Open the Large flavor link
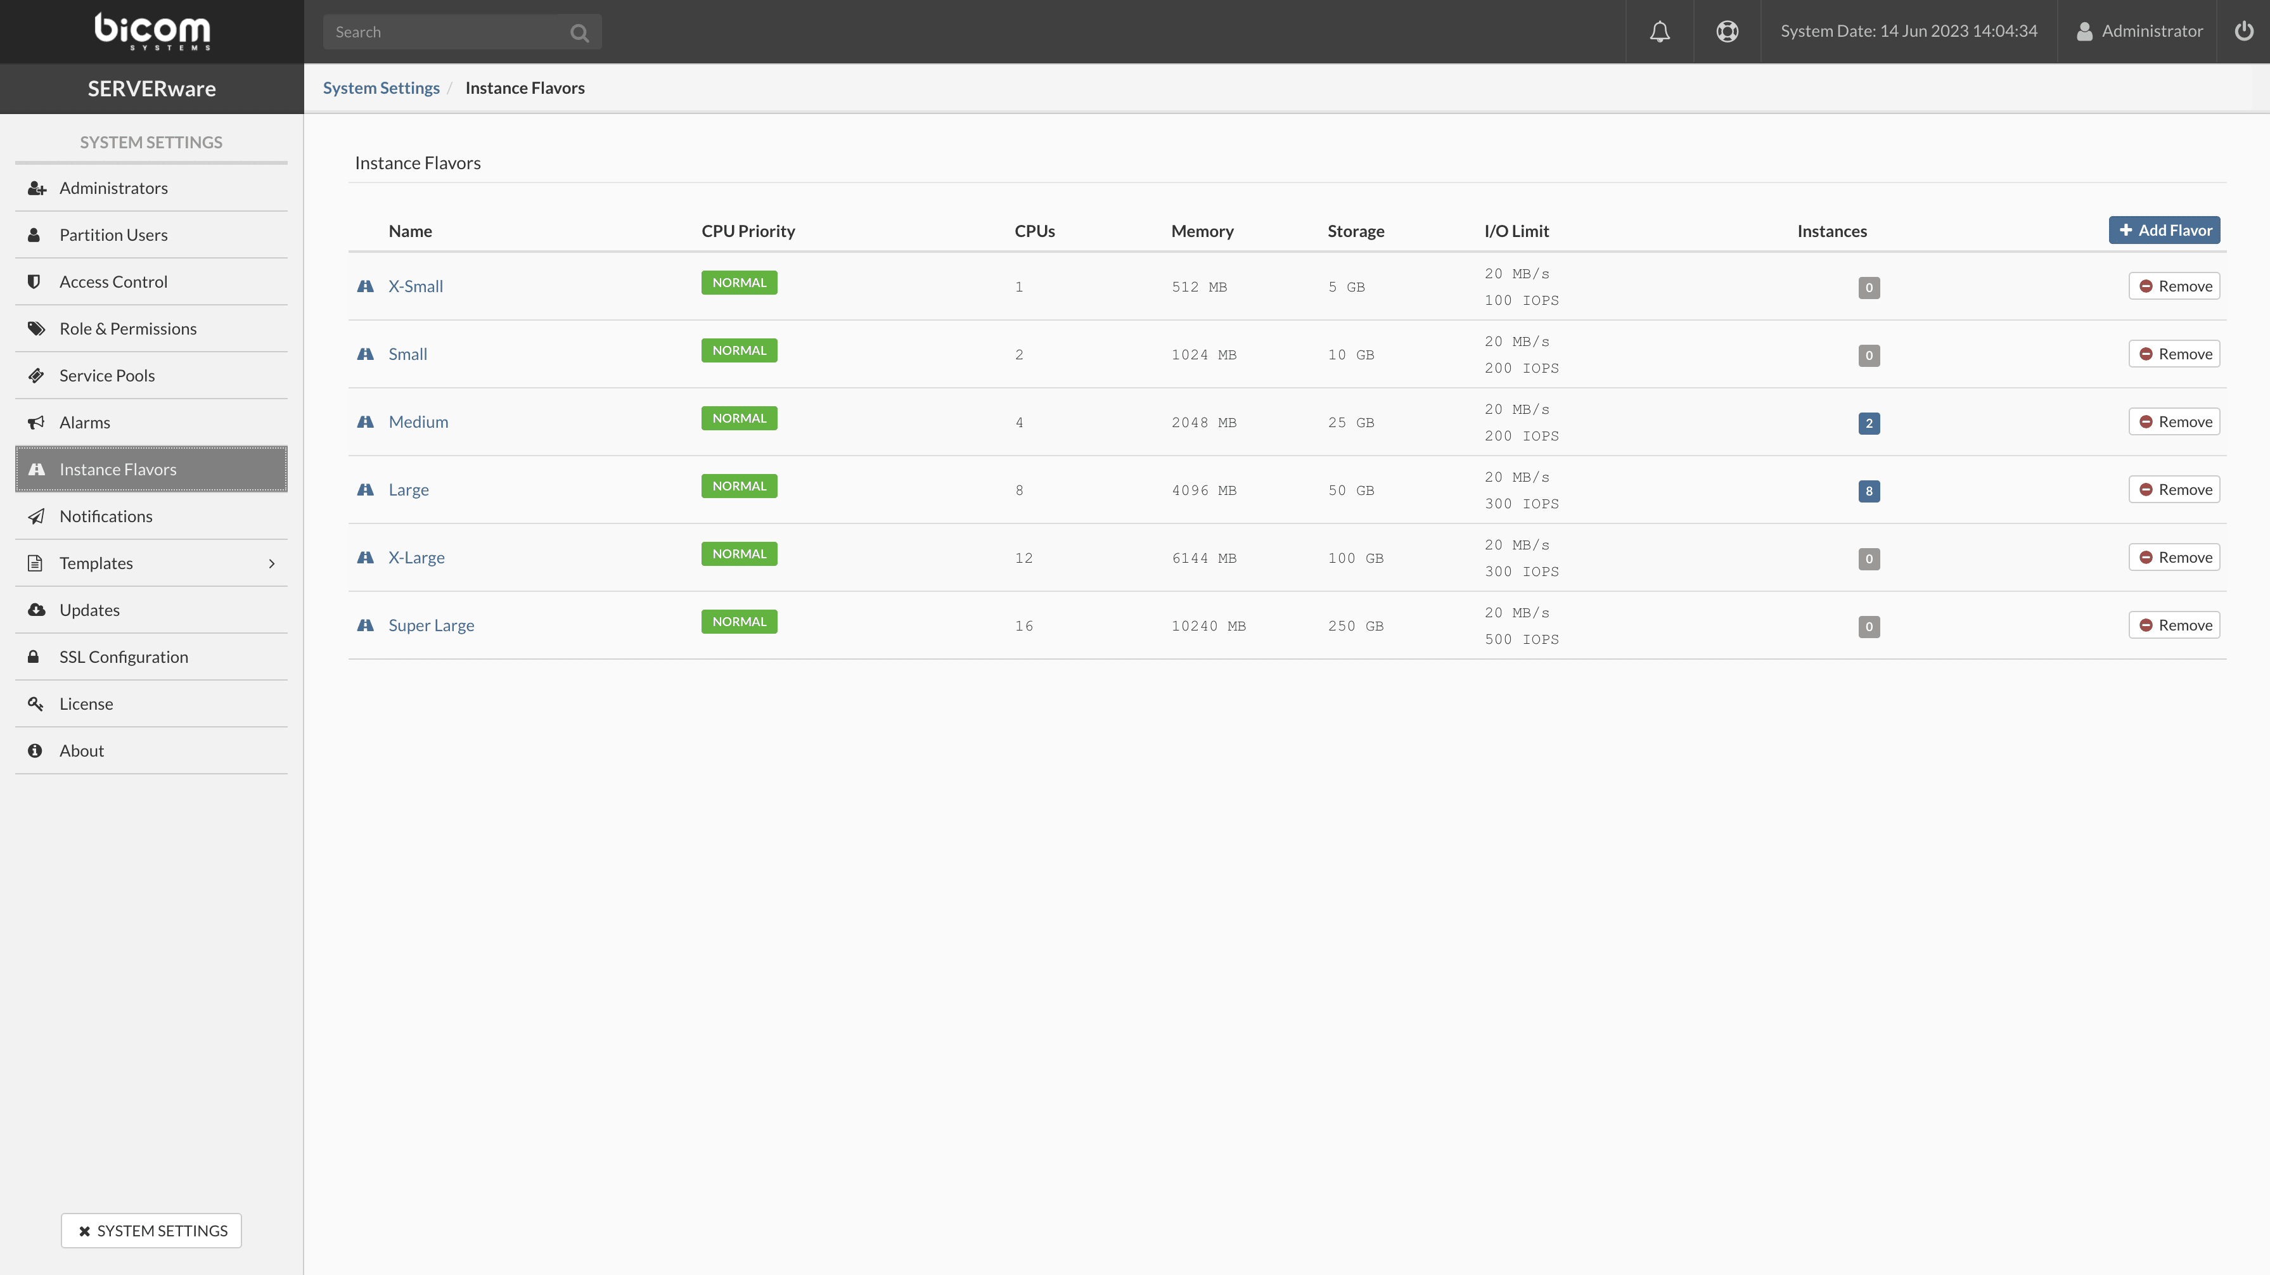 point(409,490)
